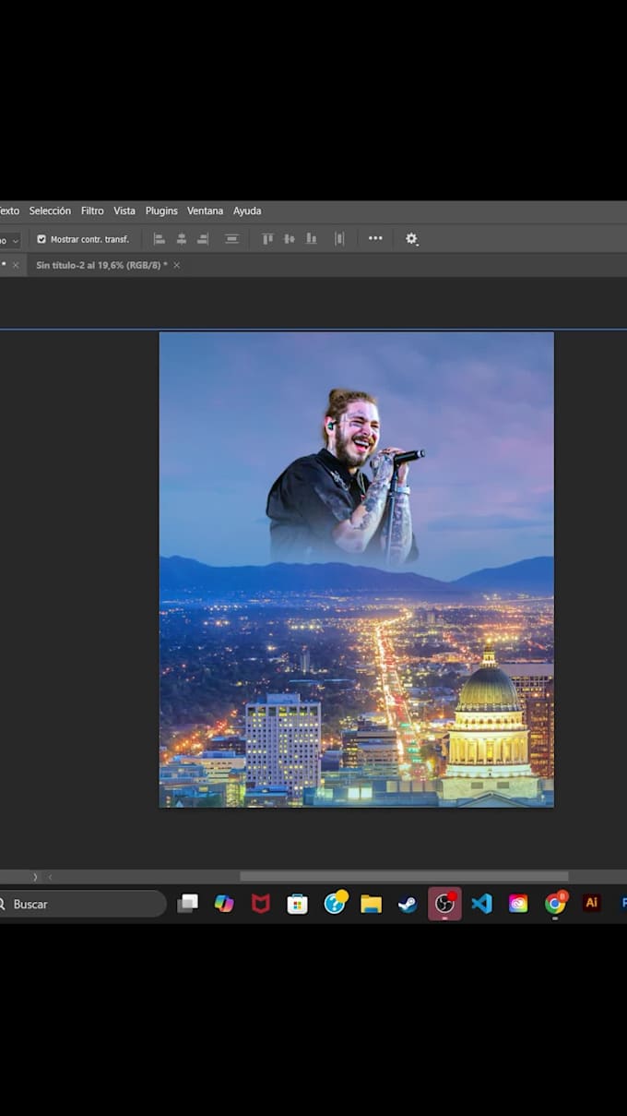
Task: Open Google Chrome from the taskbar
Action: (x=555, y=903)
